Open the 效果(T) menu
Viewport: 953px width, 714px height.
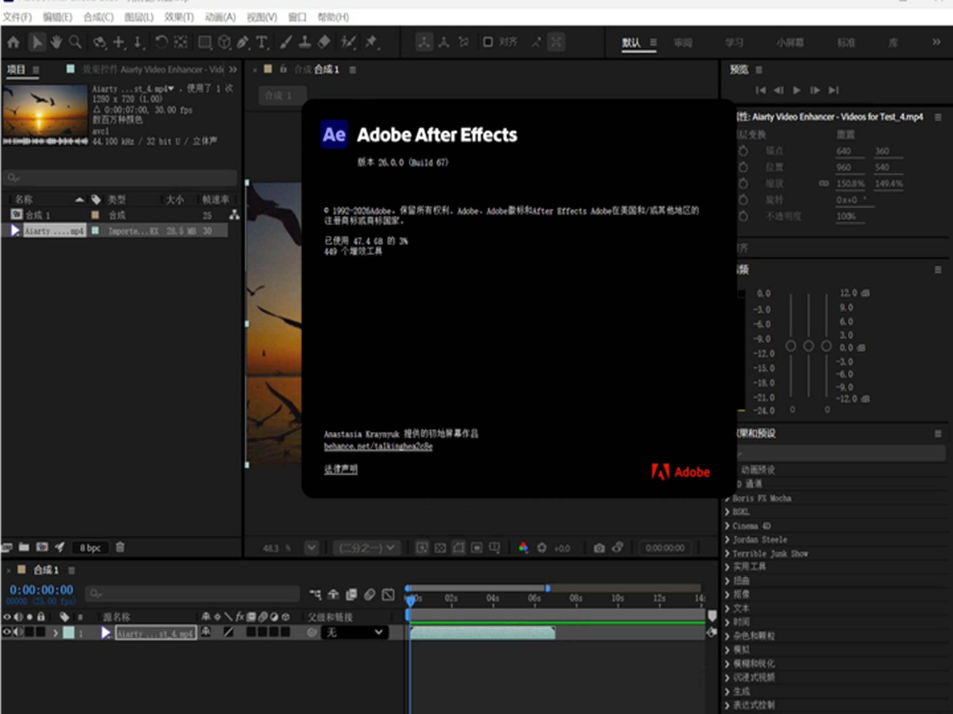pyautogui.click(x=179, y=17)
